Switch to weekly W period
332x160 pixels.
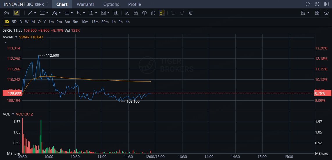tap(27, 22)
